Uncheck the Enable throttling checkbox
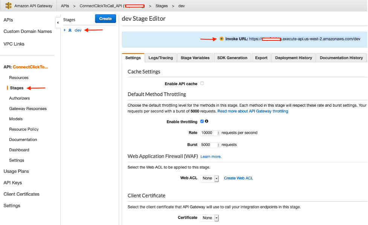 (202, 121)
